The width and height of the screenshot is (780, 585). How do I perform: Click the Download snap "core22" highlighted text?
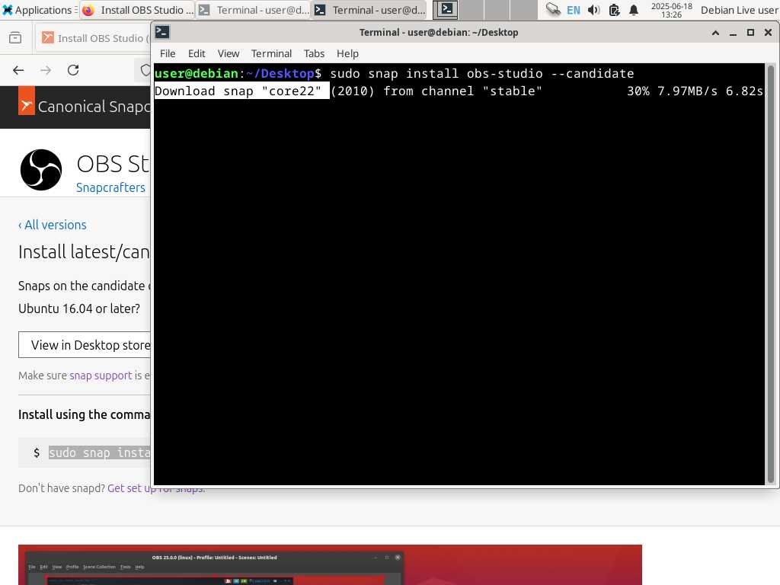pyautogui.click(x=241, y=91)
